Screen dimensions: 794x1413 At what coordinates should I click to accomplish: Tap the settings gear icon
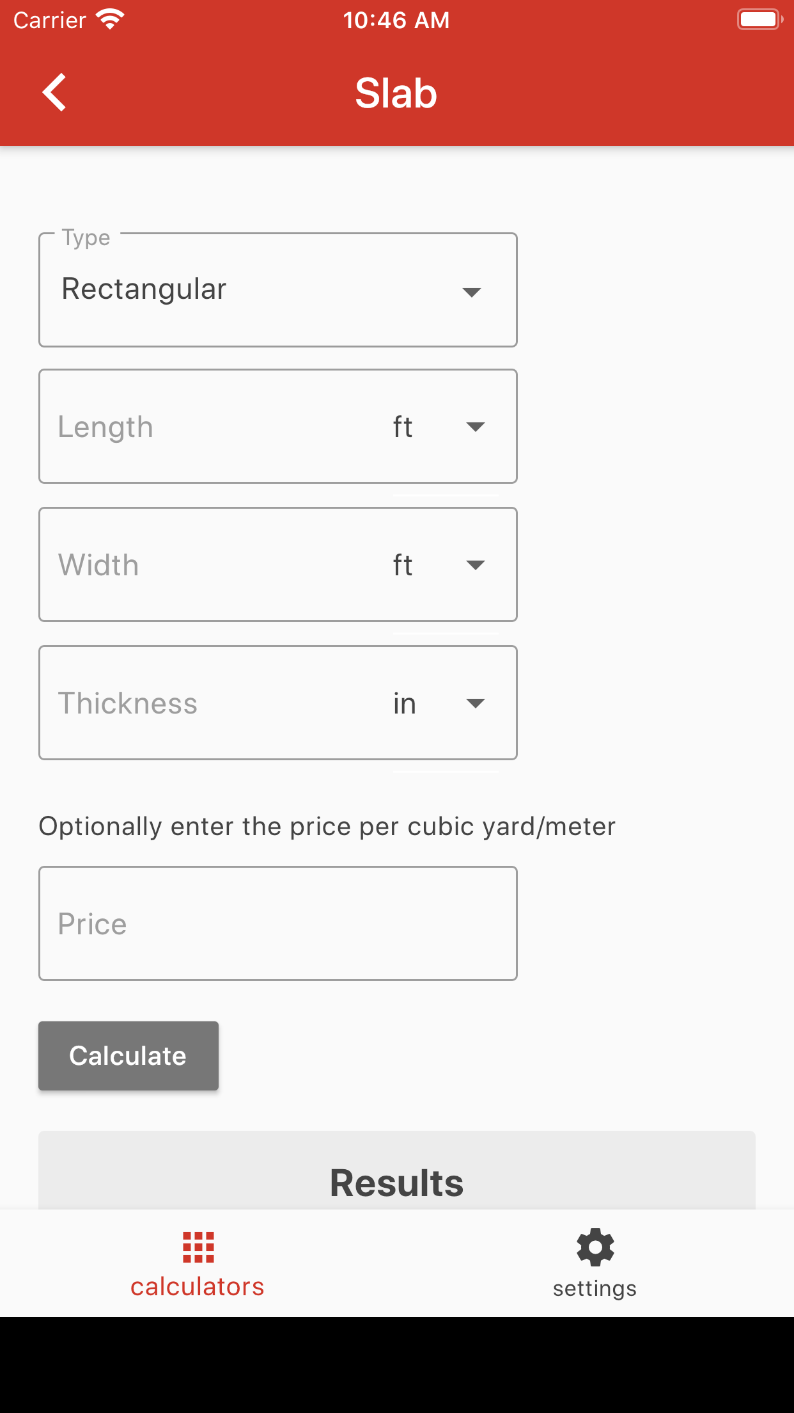(x=595, y=1247)
